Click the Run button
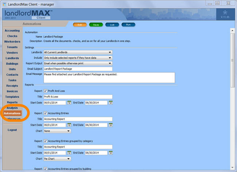 coord(128,25)
